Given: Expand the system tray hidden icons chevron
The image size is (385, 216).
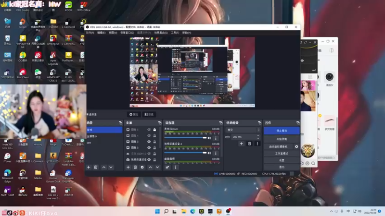Looking at the screenshot, I should tap(331, 211).
